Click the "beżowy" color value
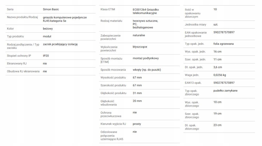Viewport: 262px width, 146px height. (48, 29)
